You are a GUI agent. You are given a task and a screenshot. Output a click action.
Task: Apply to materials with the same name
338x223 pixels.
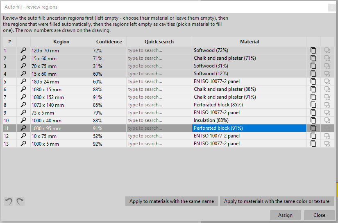click(x=172, y=201)
